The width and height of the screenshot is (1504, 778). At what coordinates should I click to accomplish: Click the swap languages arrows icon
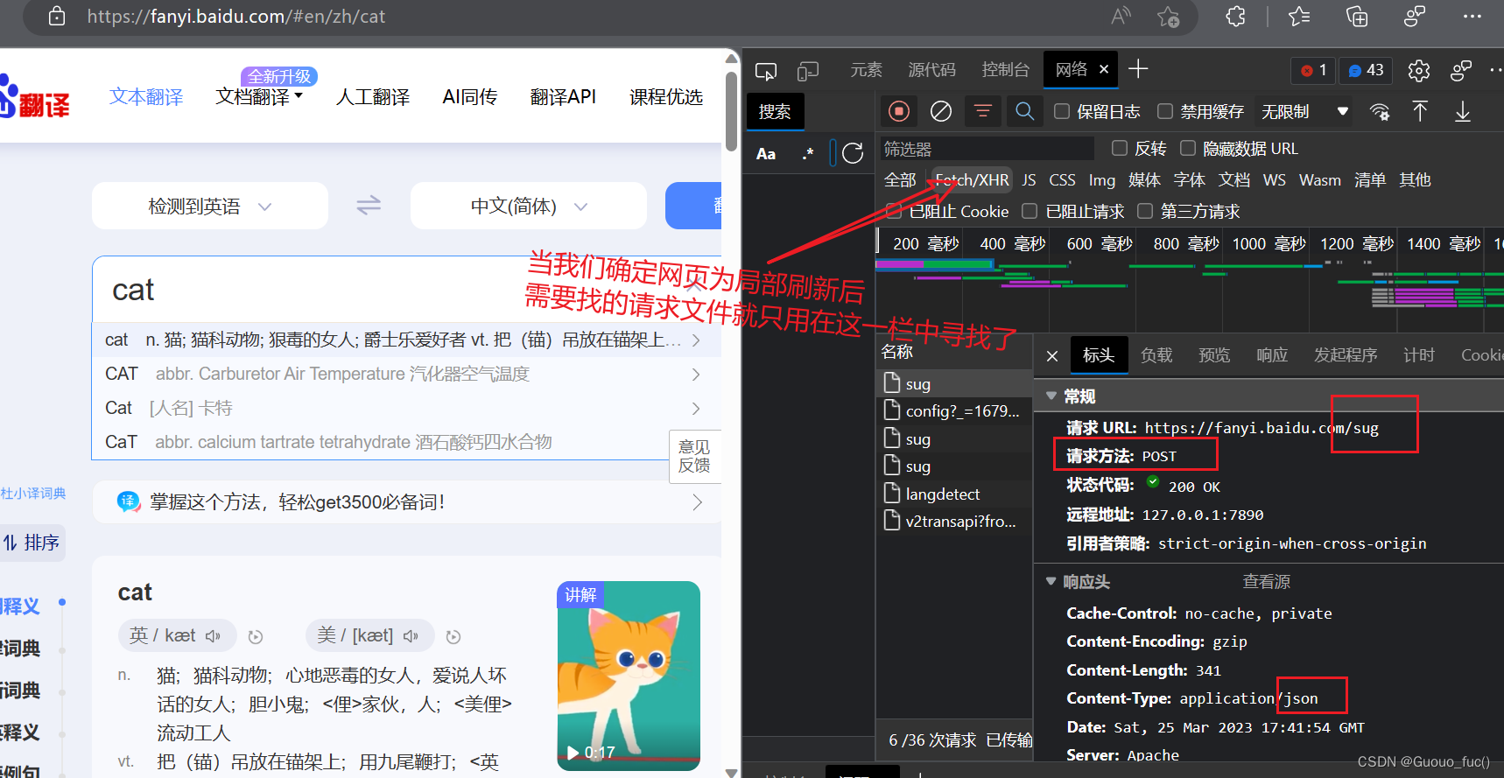[369, 205]
